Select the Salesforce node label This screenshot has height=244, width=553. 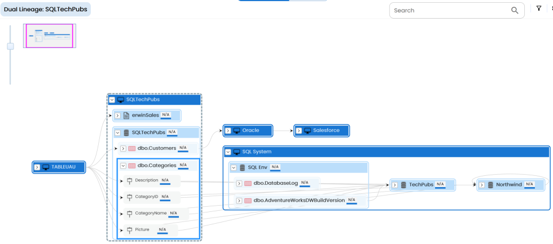coord(326,131)
